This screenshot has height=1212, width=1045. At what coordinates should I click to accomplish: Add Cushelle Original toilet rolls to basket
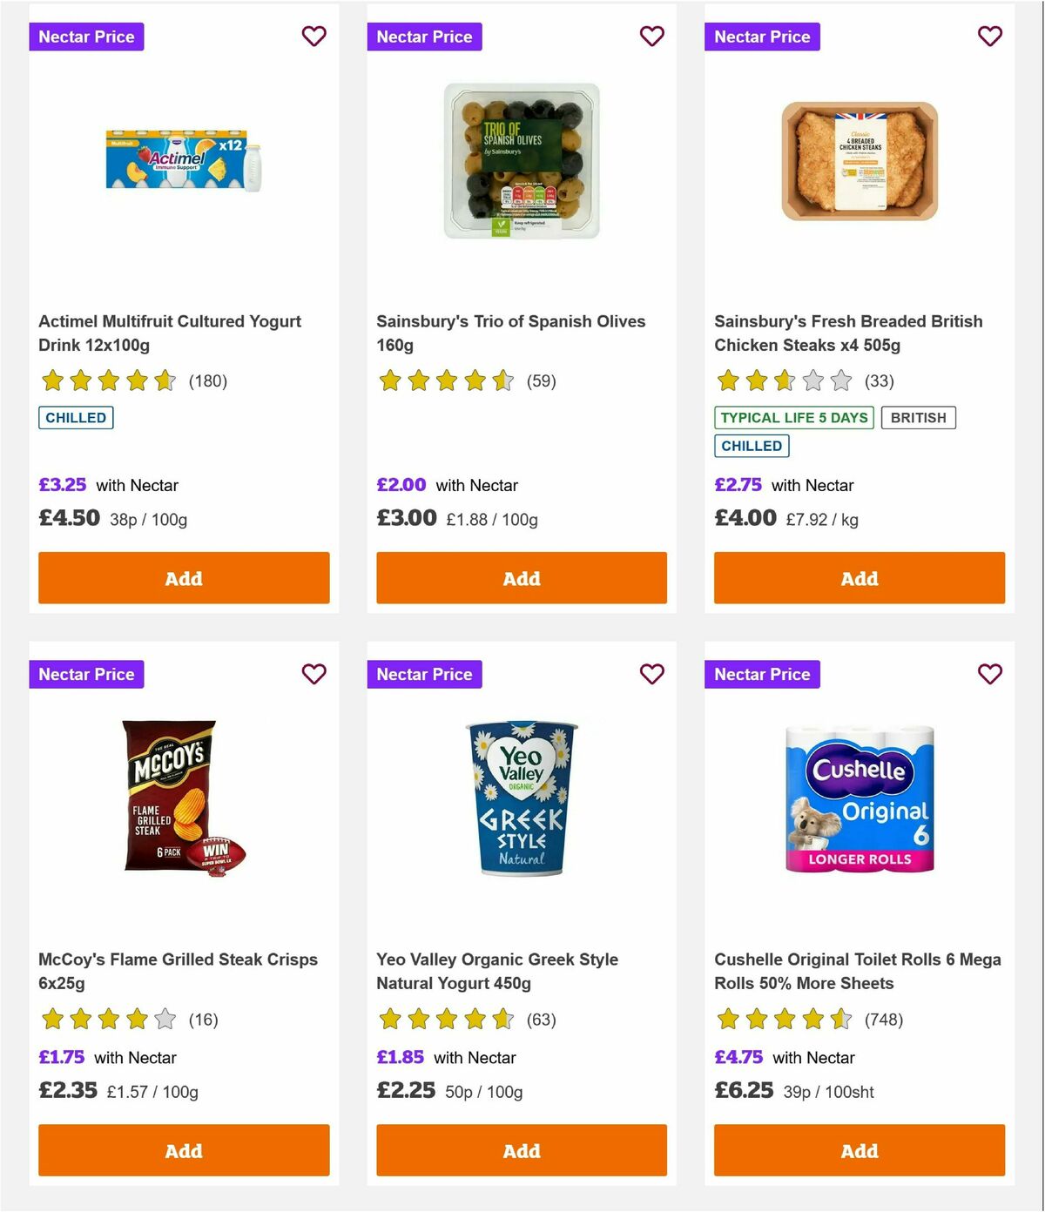click(859, 1150)
